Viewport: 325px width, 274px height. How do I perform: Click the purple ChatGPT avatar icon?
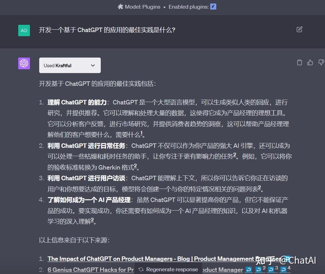pyautogui.click(x=24, y=63)
